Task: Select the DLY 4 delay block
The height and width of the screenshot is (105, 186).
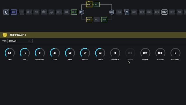Action: tap(157, 12)
